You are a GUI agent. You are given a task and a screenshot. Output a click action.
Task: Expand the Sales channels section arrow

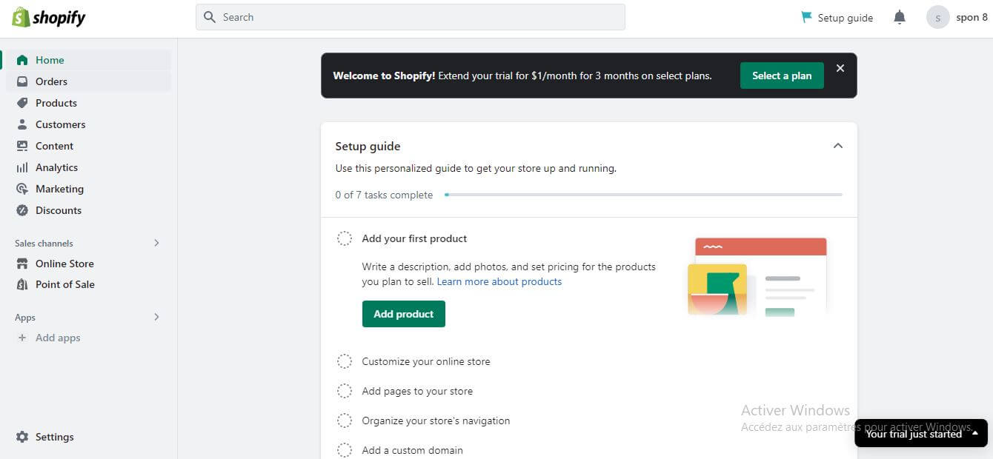pos(156,243)
